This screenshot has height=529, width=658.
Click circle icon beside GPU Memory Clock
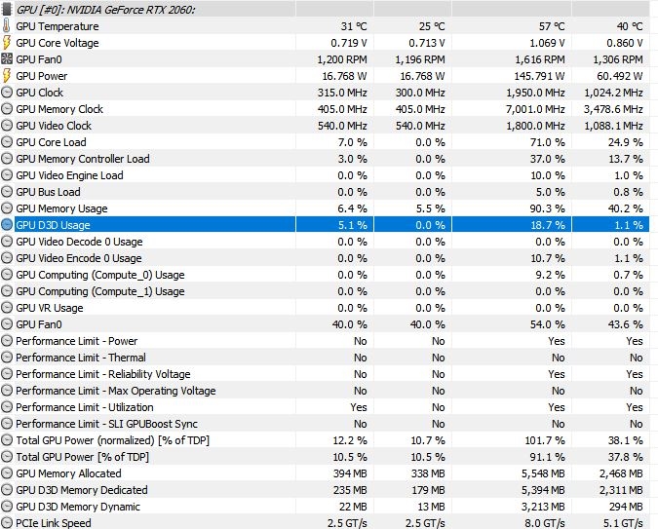(x=7, y=109)
